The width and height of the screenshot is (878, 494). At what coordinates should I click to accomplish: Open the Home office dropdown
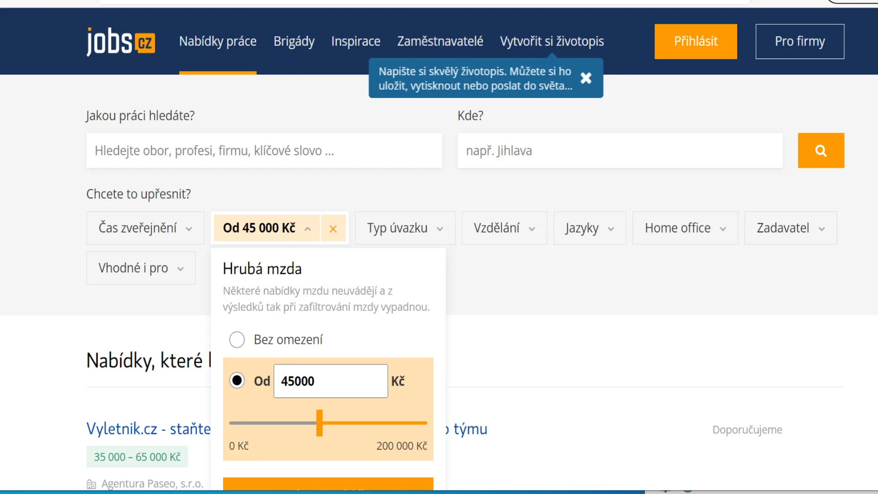tap(685, 228)
